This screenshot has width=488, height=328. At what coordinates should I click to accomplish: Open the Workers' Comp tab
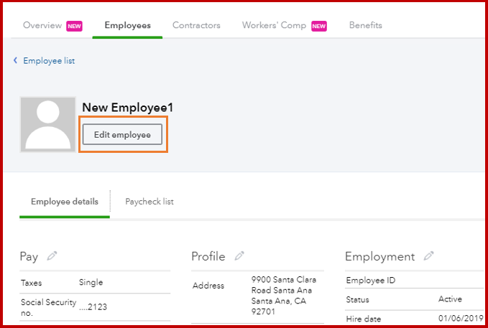coord(275,25)
